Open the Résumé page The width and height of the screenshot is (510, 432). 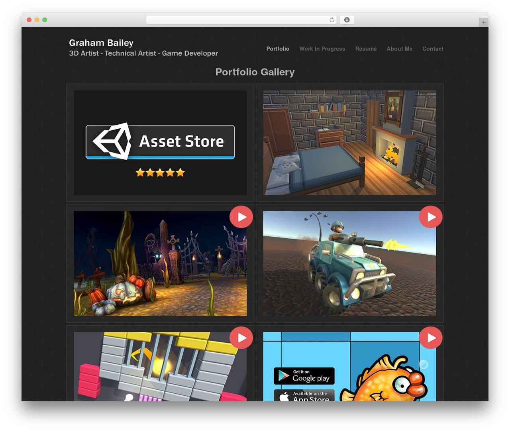pyautogui.click(x=366, y=49)
